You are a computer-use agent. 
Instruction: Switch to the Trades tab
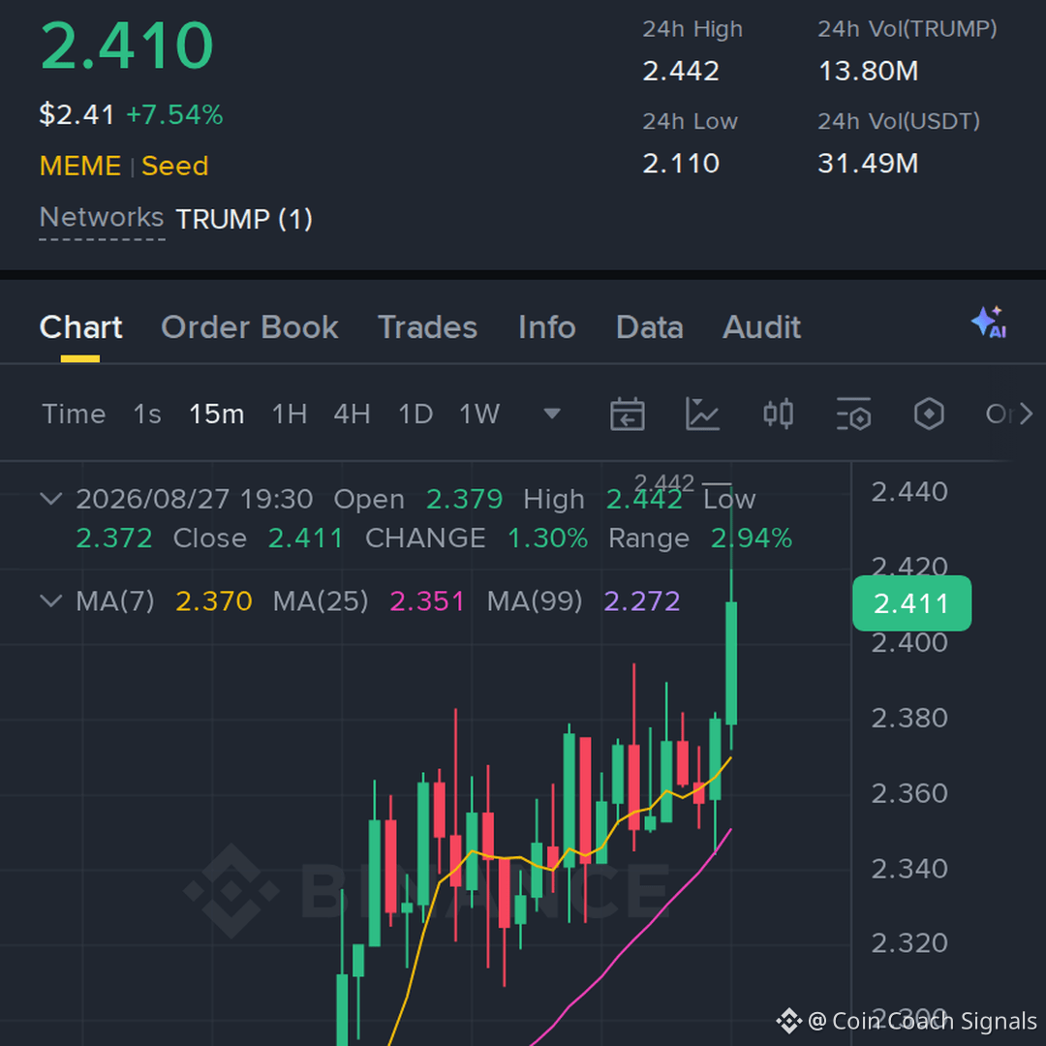428,327
